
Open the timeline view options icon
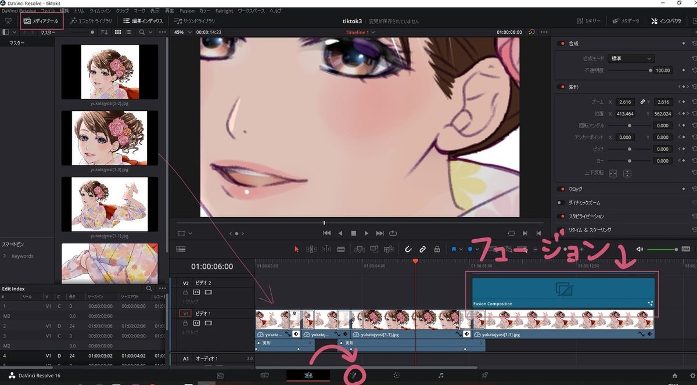tap(180, 249)
